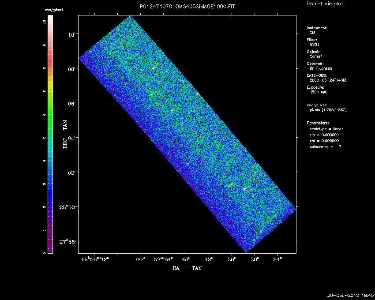Click the "Parameters:" heading
This screenshot has height=300, width=375.
318,123
